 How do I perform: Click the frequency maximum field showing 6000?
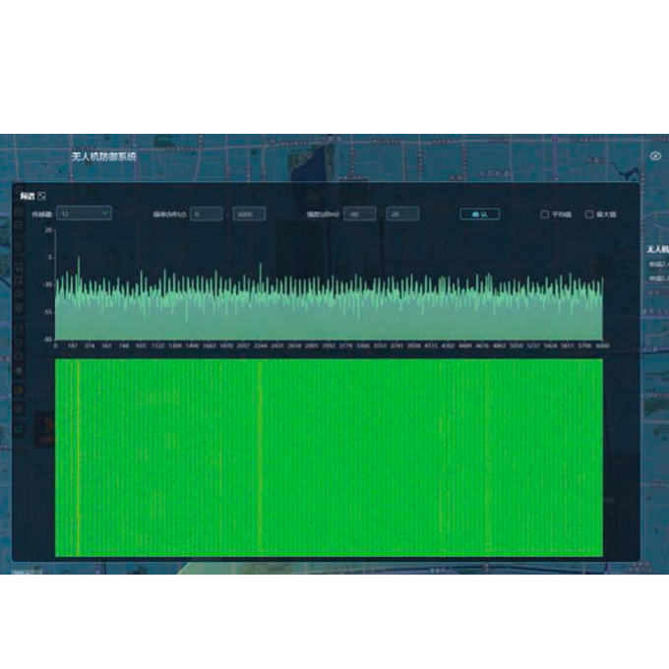(x=248, y=213)
